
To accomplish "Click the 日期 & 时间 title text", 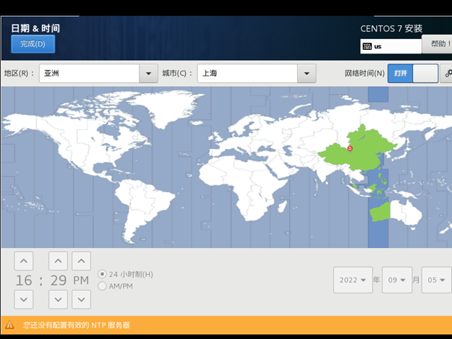I will click(x=35, y=28).
